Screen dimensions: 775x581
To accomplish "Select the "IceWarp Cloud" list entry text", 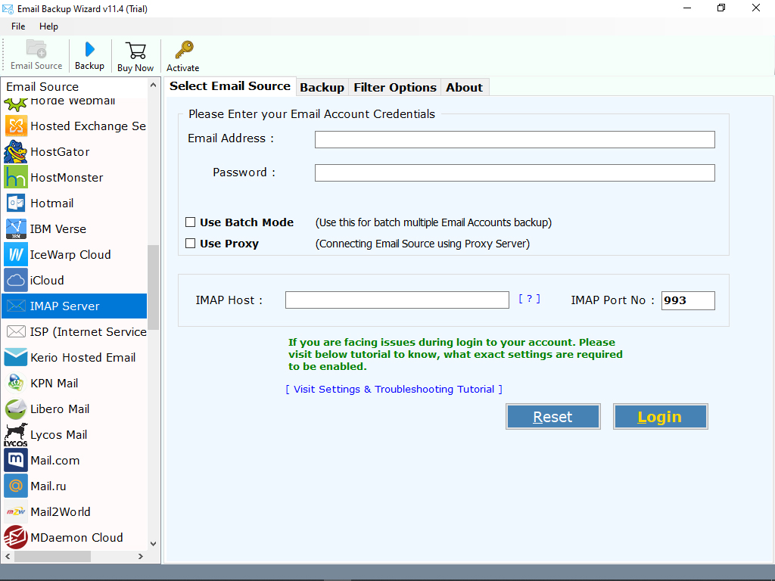I will point(70,254).
